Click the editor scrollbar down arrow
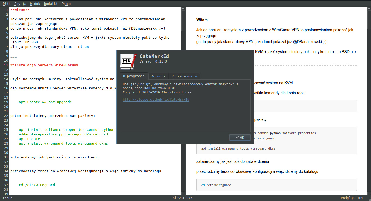 183,193
